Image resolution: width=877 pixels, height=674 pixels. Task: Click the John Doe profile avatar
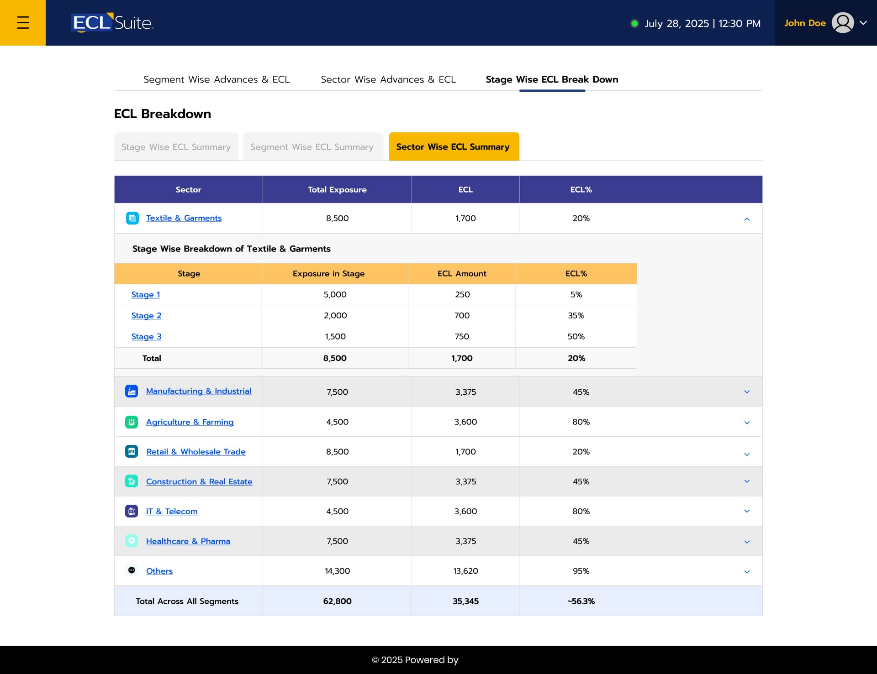(x=842, y=23)
